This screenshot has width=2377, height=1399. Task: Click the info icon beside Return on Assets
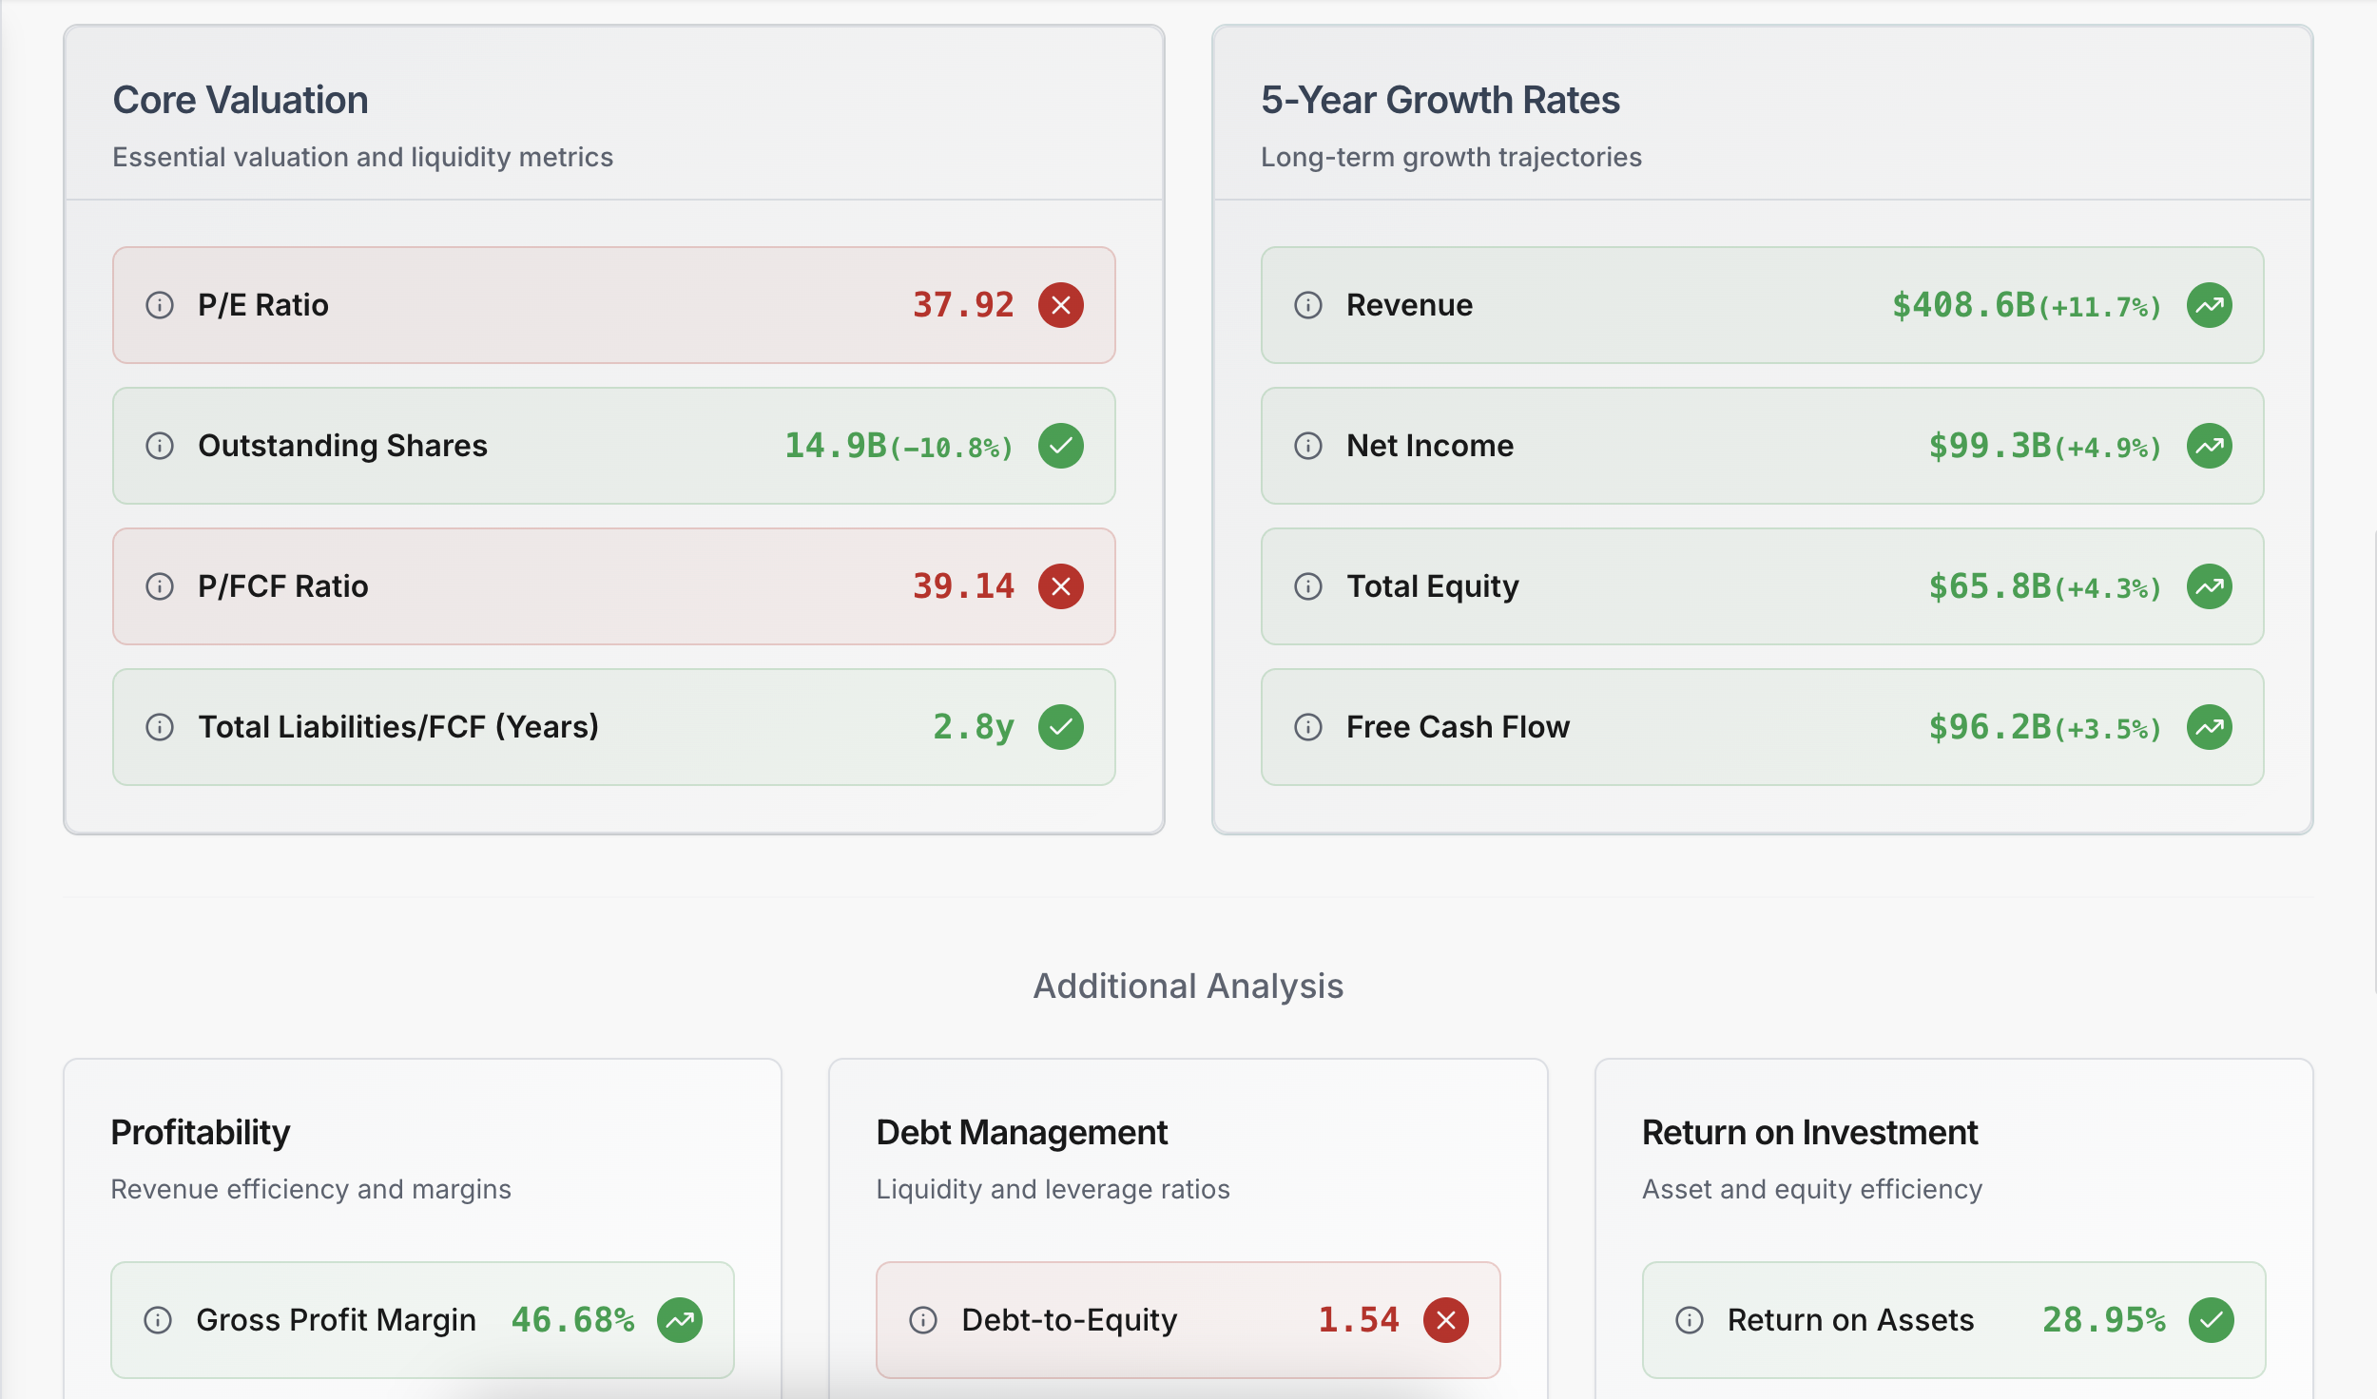click(x=1689, y=1319)
